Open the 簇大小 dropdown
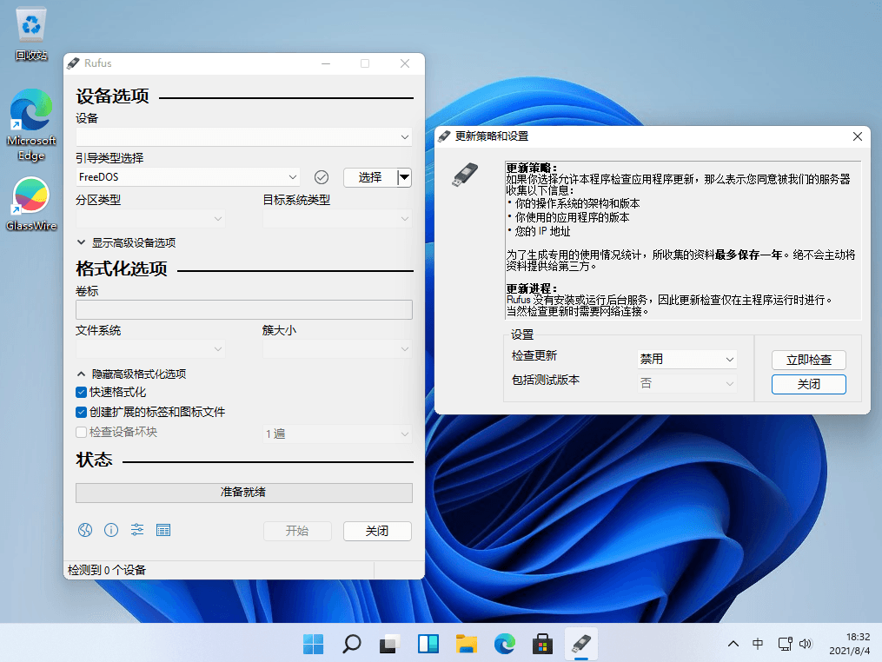Viewport: 882px width, 662px height. coord(337,348)
